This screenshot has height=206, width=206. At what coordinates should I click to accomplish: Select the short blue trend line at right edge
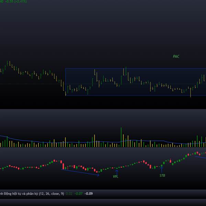(x=200, y=157)
